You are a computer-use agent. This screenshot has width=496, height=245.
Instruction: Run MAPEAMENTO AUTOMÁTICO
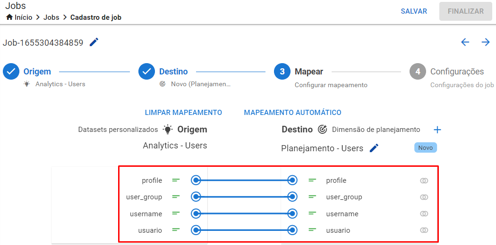292,113
